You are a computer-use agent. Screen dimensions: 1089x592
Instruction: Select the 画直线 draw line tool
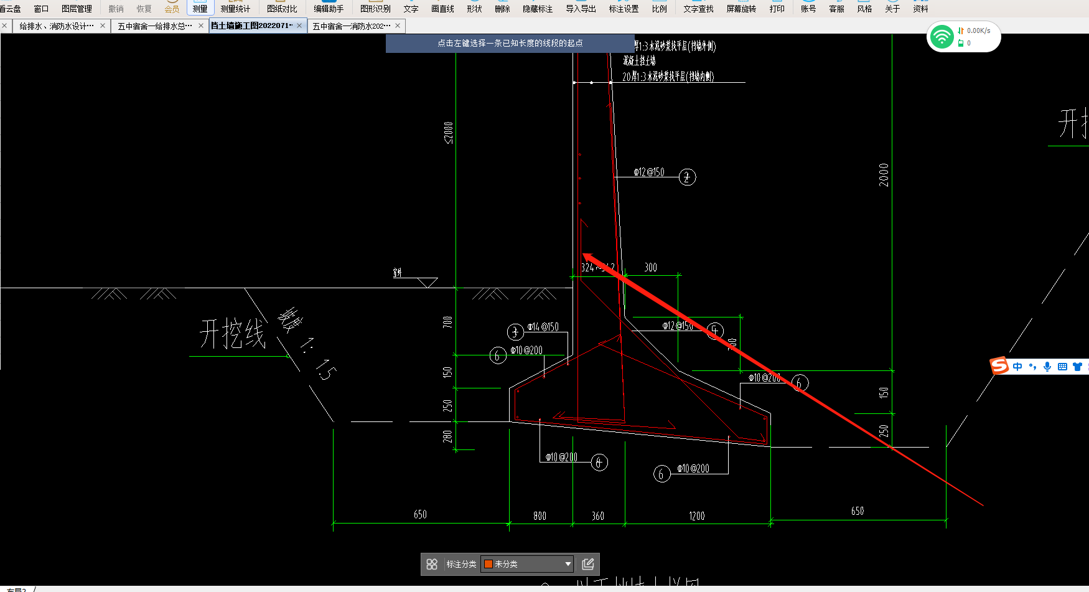pyautogui.click(x=442, y=9)
